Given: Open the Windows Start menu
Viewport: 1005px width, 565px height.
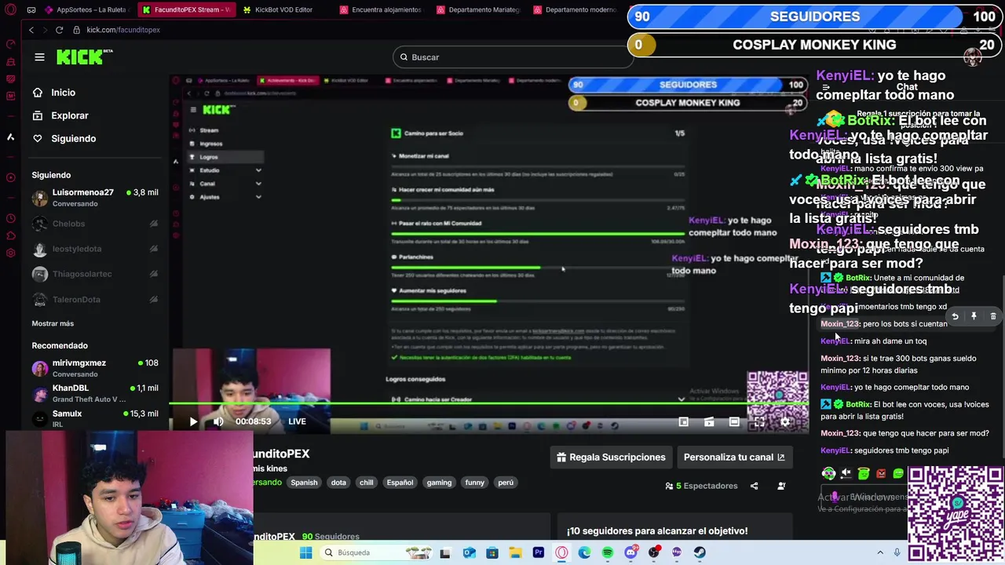Looking at the screenshot, I should tap(306, 552).
